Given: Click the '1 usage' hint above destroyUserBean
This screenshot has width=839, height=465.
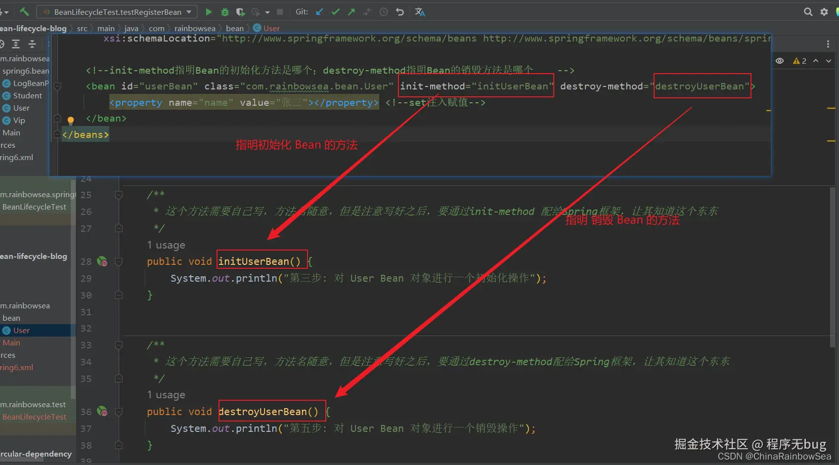Looking at the screenshot, I should pos(166,395).
